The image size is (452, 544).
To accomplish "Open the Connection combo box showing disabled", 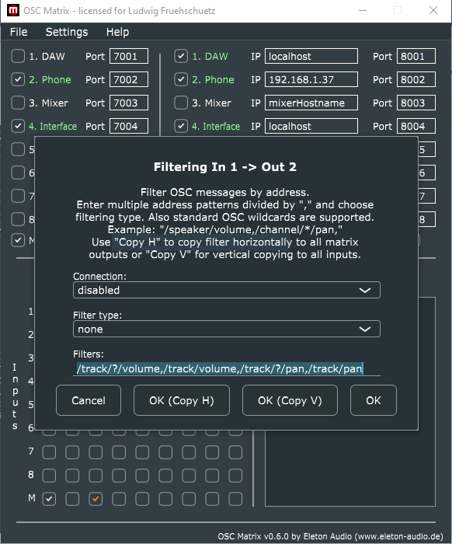I will click(x=226, y=290).
